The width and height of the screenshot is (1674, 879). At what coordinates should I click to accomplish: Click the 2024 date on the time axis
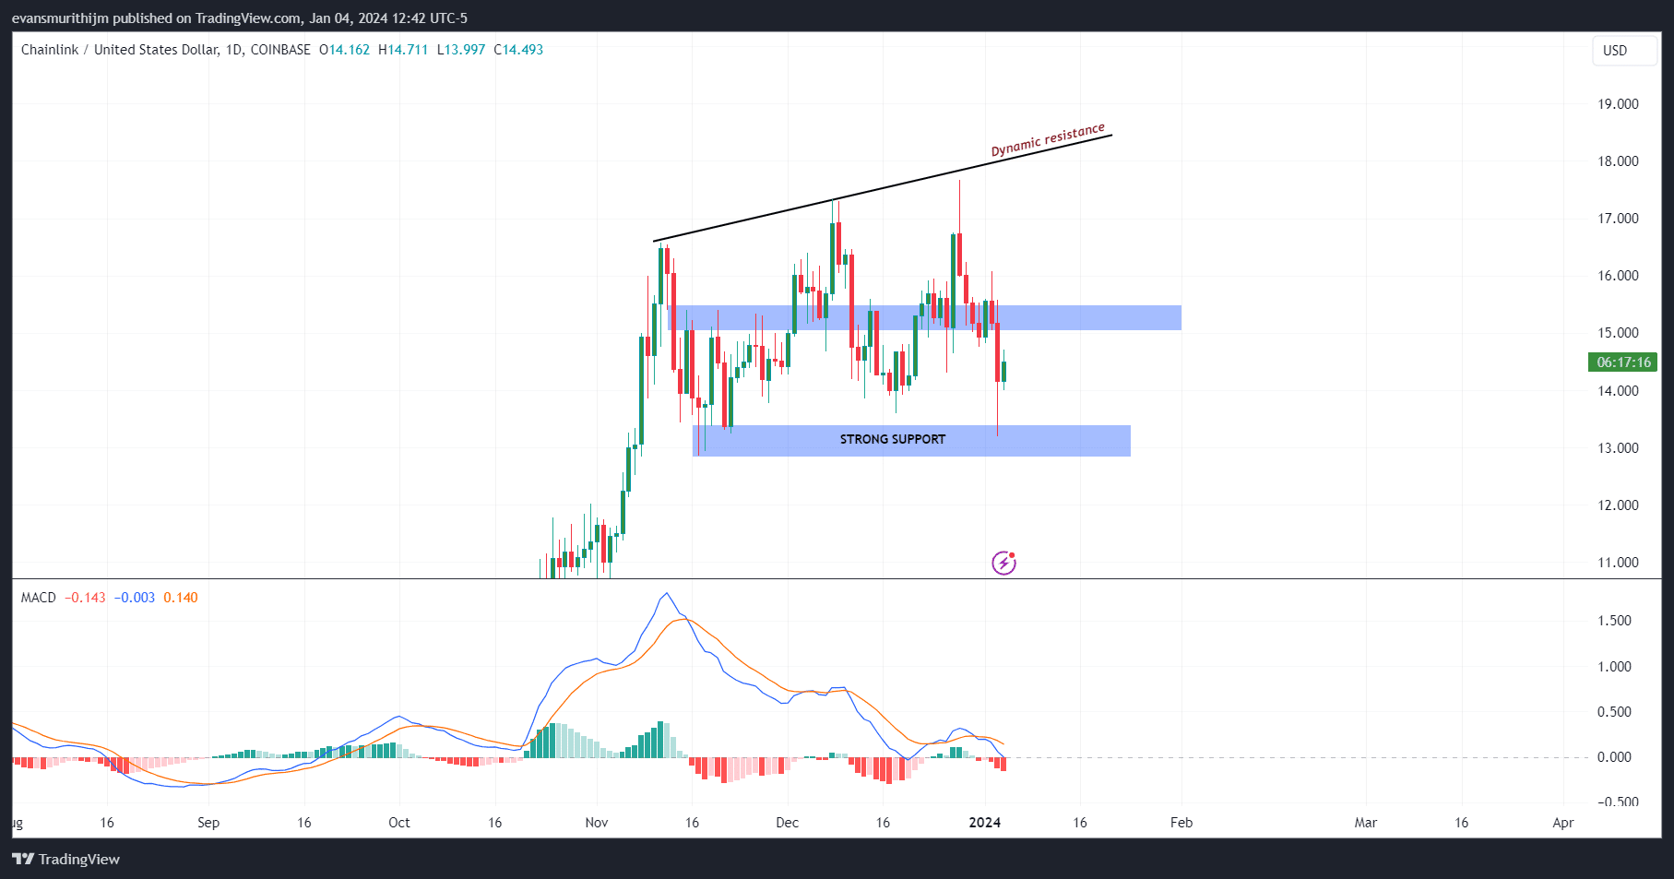[984, 823]
